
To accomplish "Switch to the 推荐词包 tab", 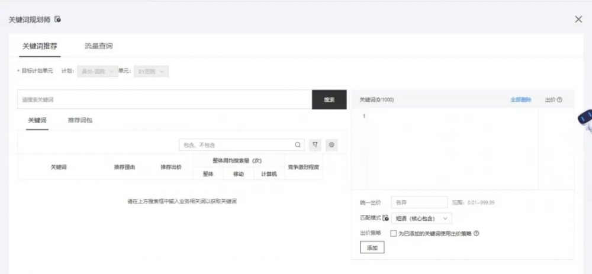I will click(x=80, y=120).
